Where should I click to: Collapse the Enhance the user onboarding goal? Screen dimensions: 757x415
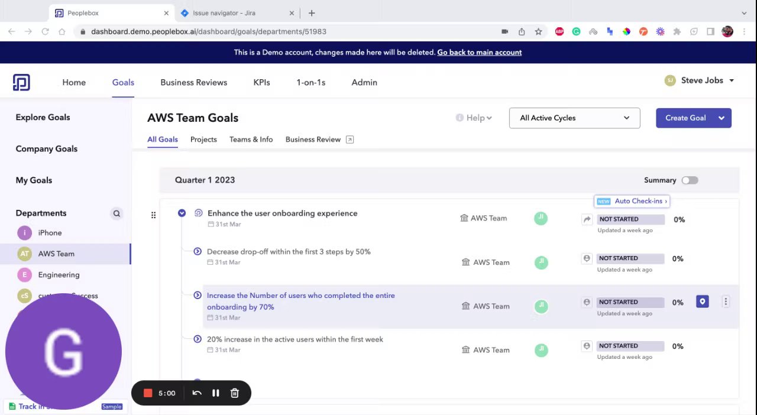click(x=182, y=213)
